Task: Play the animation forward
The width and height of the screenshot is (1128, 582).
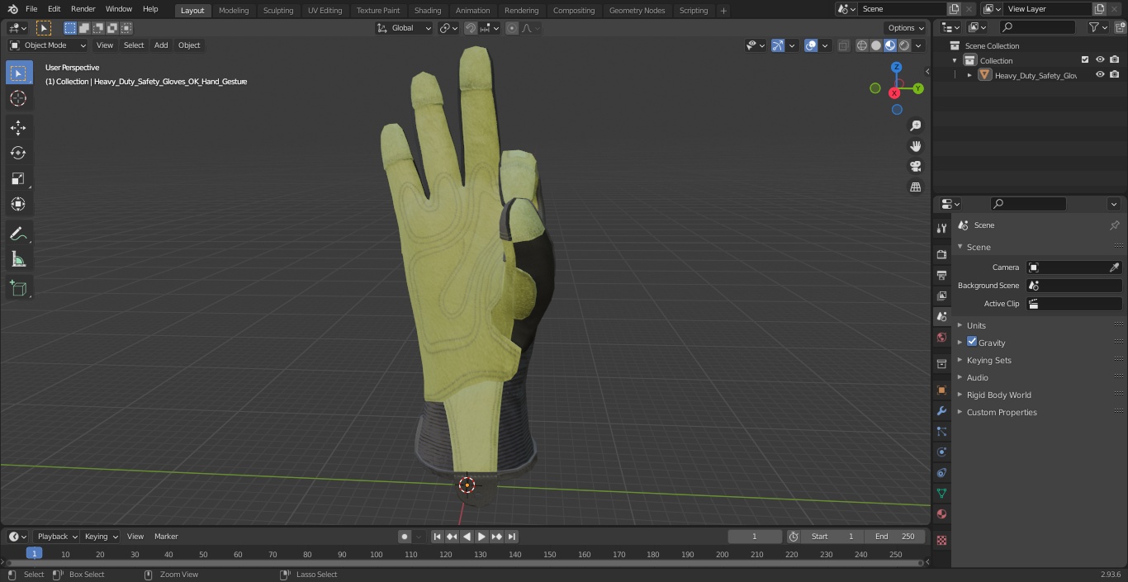Action: pyautogui.click(x=481, y=537)
